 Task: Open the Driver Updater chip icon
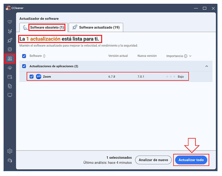[10, 49]
